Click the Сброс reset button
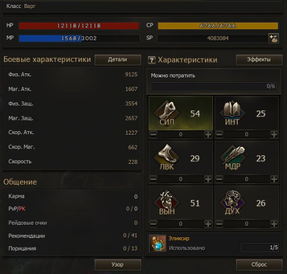The width and height of the screenshot is (287, 274). [x=259, y=265]
